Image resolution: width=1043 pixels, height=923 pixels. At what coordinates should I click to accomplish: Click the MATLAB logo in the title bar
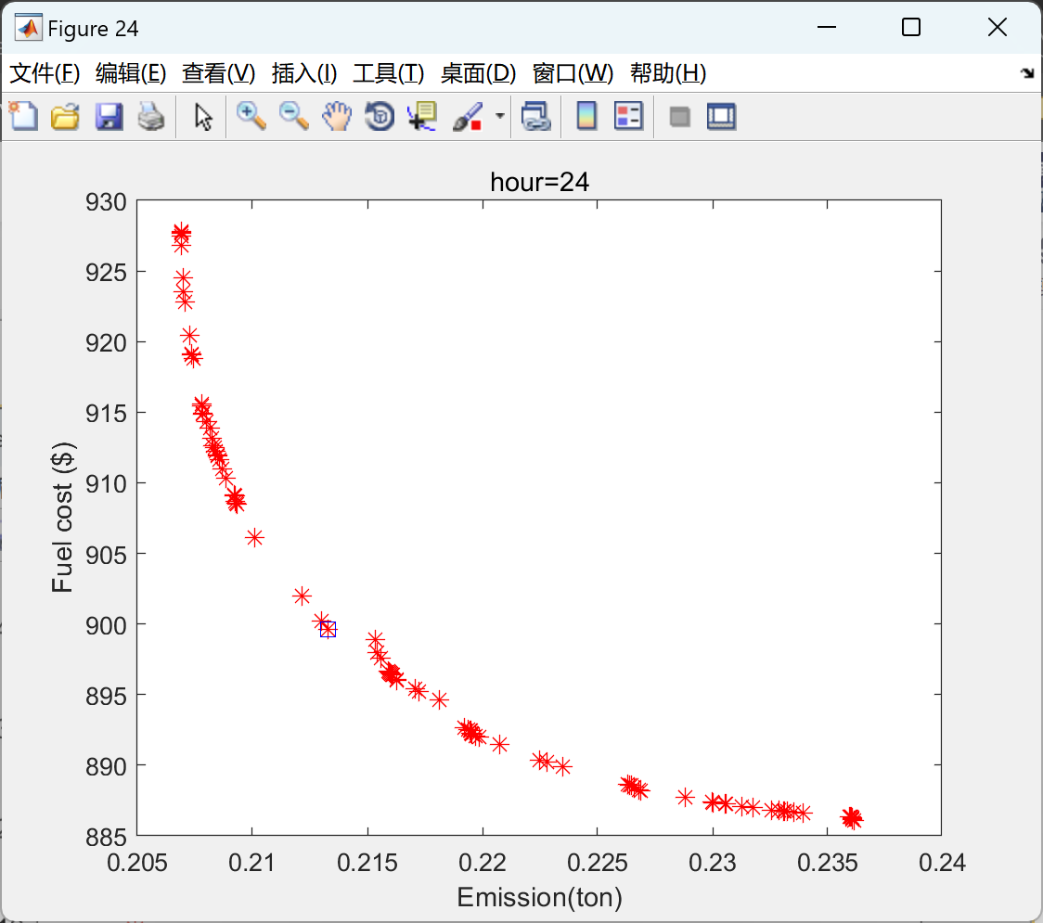click(29, 28)
